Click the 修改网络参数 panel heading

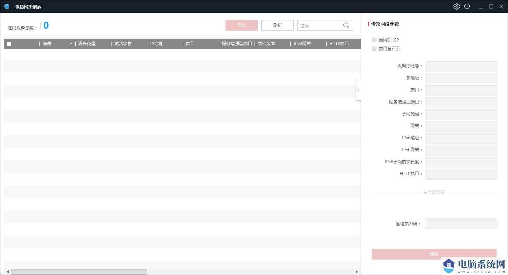coord(385,24)
